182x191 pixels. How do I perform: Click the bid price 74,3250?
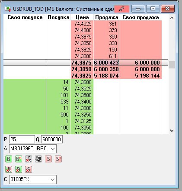83,115
